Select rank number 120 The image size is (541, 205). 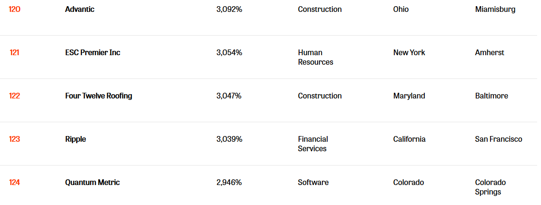click(14, 10)
